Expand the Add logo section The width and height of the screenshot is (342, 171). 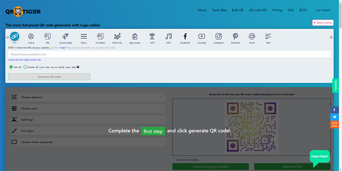tap(88, 120)
